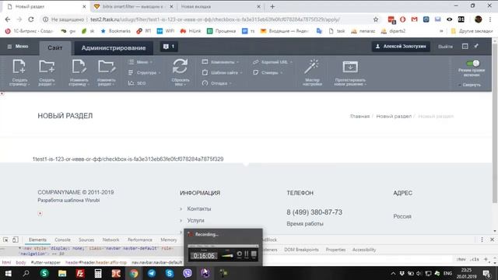Collapse panel with Свернуть
Screen dimensions: 498x280
(x=469, y=85)
